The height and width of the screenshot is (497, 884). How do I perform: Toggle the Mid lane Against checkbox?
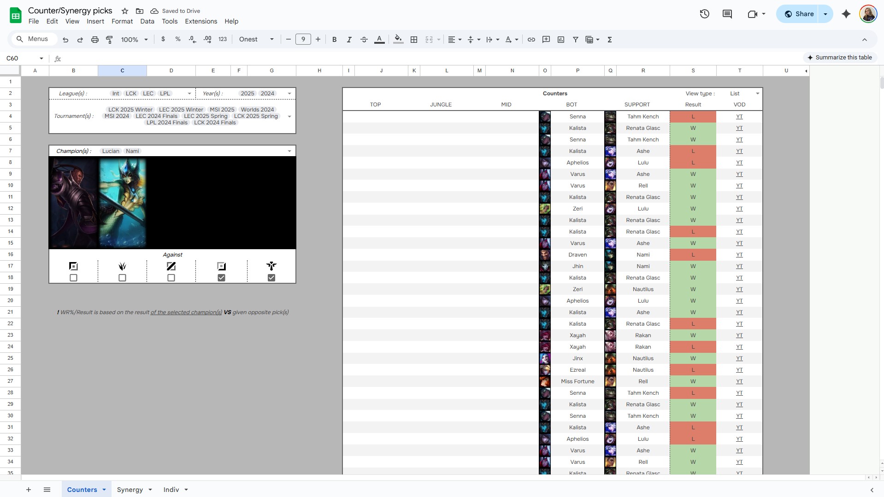(x=171, y=278)
